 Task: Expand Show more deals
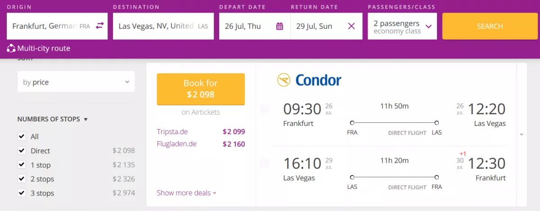(x=186, y=193)
